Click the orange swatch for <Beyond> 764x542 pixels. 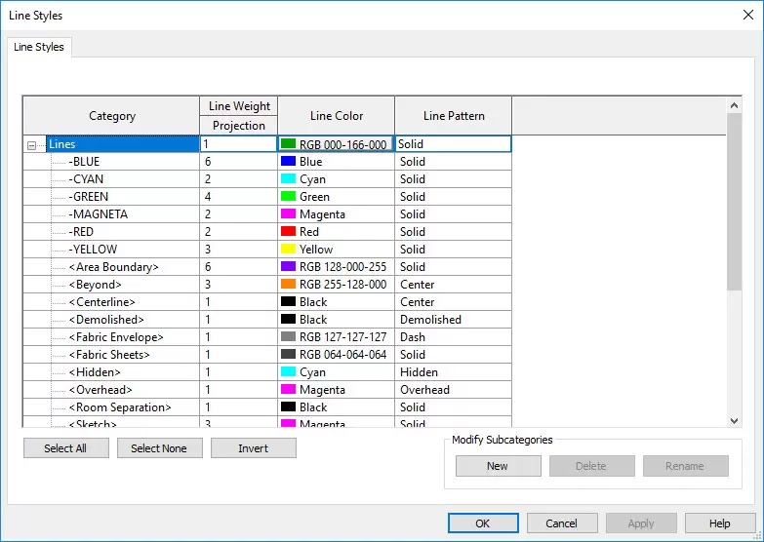tap(288, 285)
